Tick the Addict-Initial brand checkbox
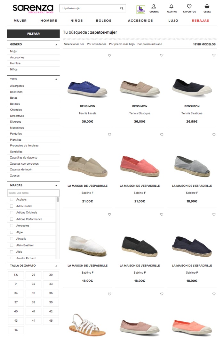 point(12,206)
